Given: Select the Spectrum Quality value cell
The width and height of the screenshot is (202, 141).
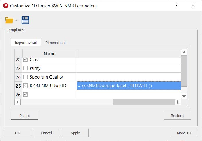Looking at the screenshot, I should [129, 77].
